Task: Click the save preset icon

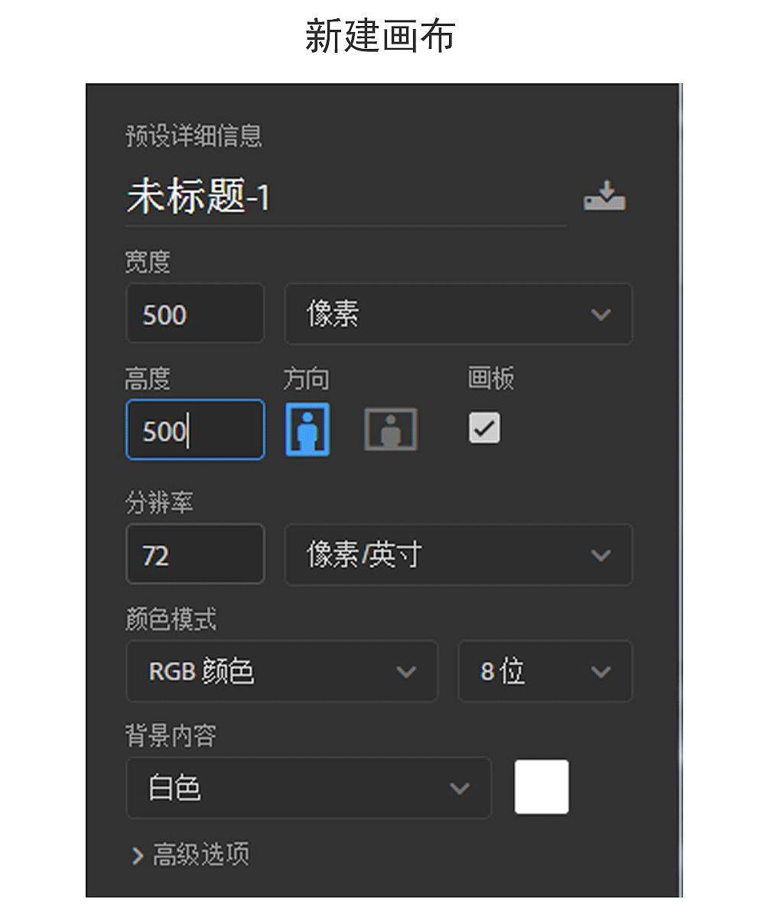Action: coord(604,196)
